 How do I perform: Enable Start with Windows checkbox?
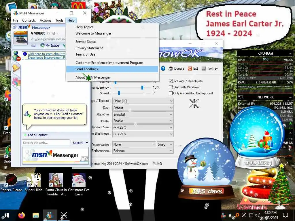pos(171,87)
